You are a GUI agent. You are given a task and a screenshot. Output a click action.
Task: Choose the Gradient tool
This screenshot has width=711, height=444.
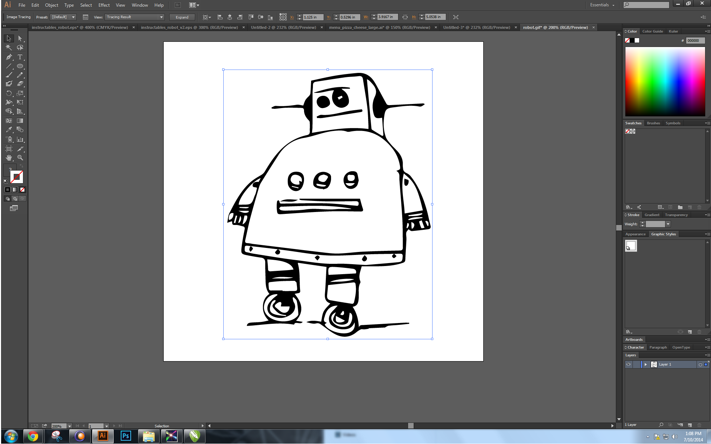(20, 121)
